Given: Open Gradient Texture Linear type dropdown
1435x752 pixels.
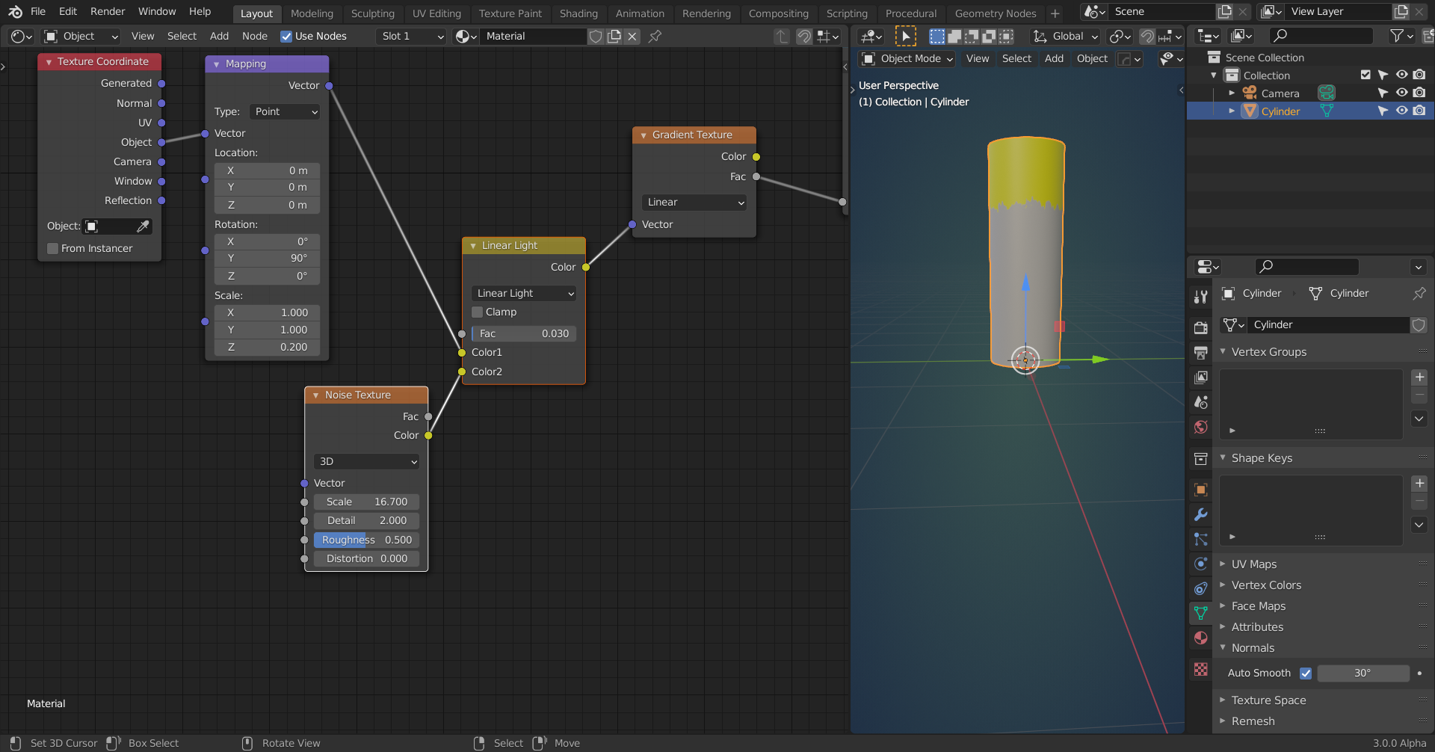Looking at the screenshot, I should pos(694,203).
